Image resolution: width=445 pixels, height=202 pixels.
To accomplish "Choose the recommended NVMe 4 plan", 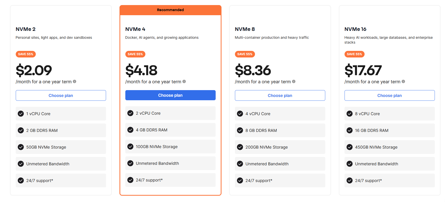I will pos(170,95).
